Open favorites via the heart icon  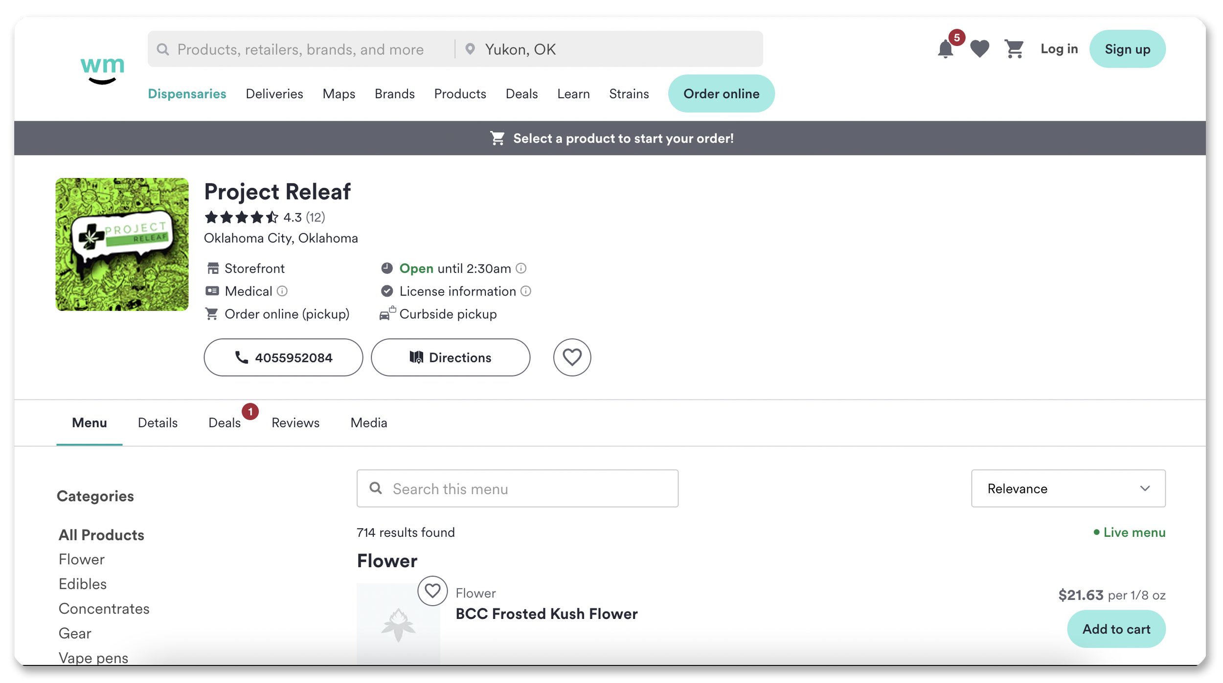(979, 48)
